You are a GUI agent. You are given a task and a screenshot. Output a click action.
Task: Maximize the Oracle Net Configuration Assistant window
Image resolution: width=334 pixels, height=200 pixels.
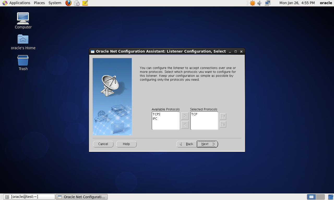point(236,52)
